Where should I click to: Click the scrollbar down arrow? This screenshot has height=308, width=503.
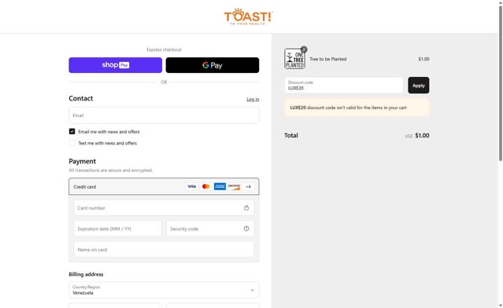pos(500,306)
